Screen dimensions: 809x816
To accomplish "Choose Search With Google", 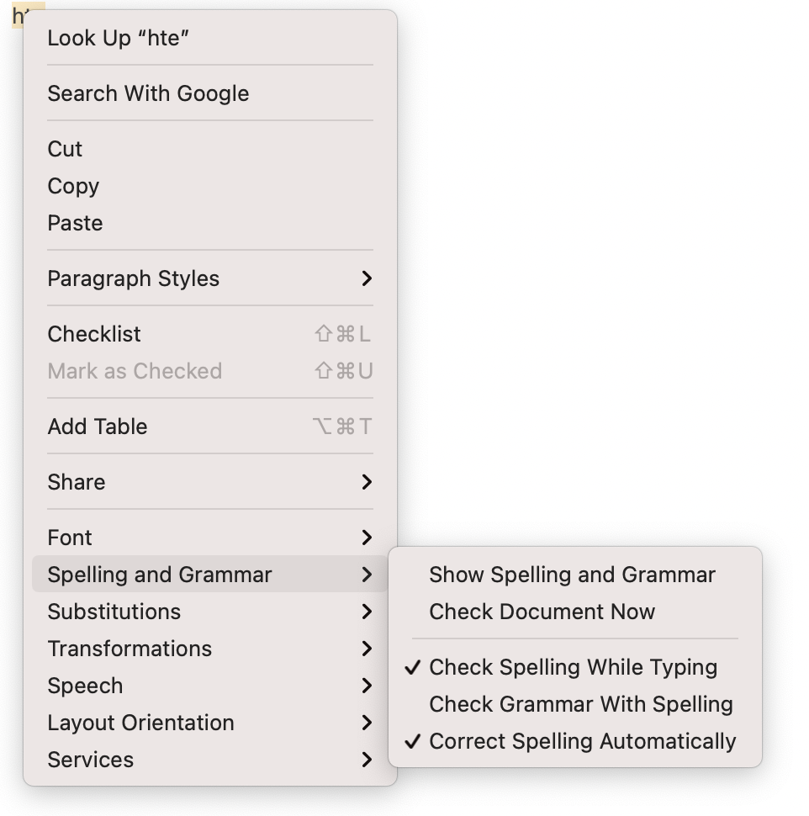I will (x=148, y=93).
